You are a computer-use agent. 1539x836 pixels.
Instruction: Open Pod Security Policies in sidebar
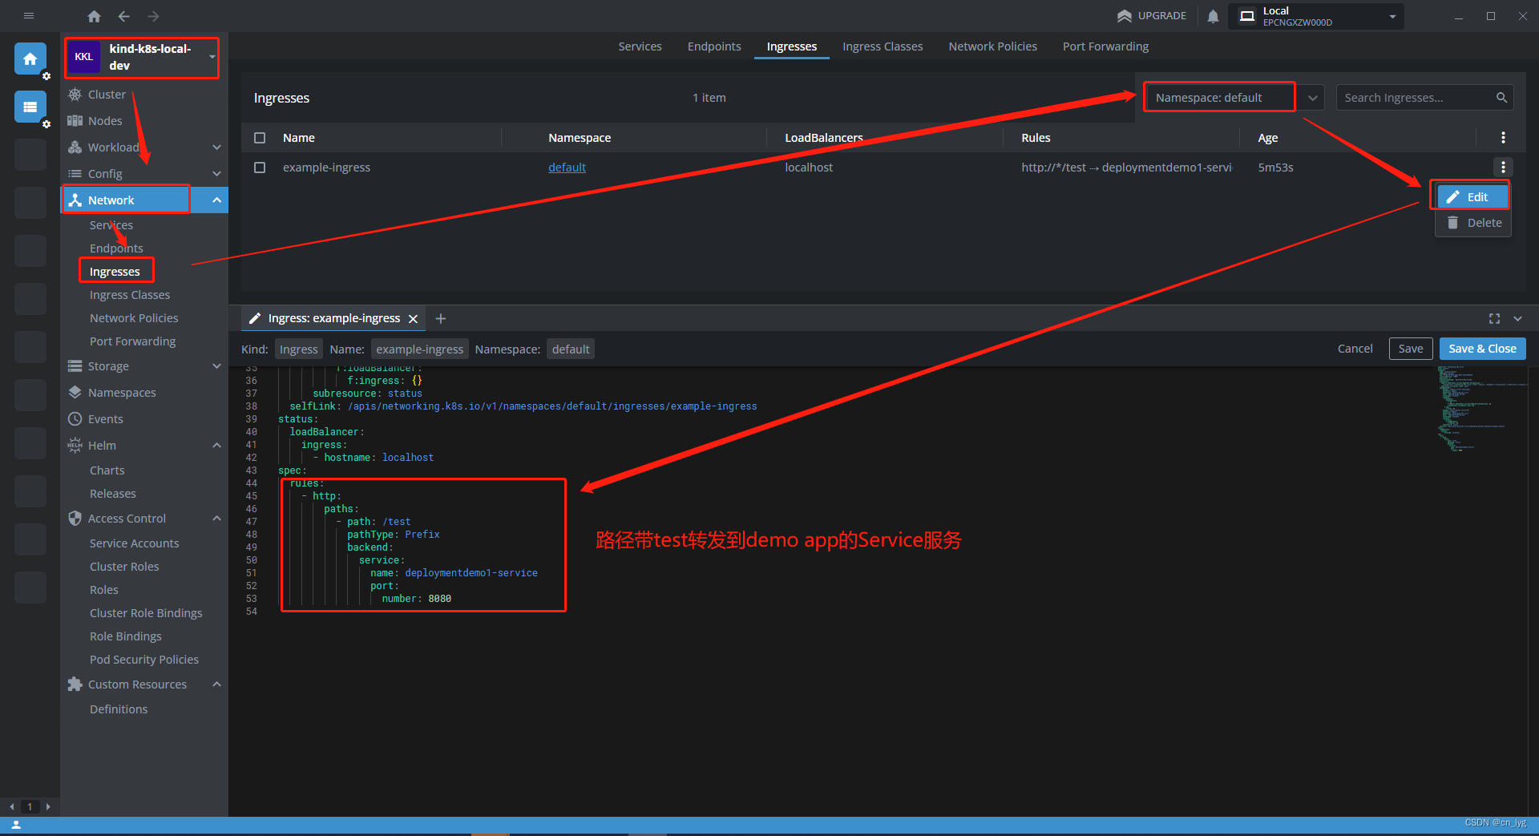(144, 660)
